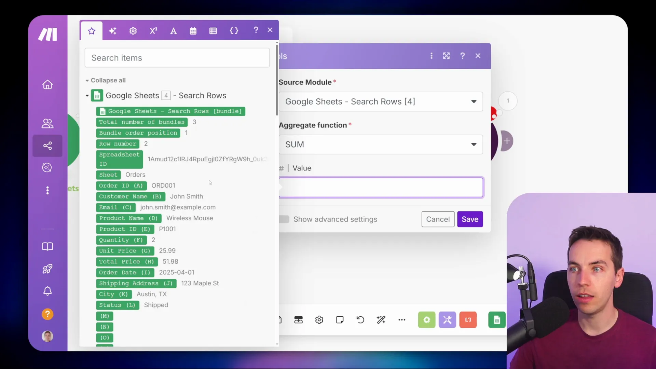Insert the Status (L) pill
Image resolution: width=656 pixels, height=369 pixels.
pos(118,305)
